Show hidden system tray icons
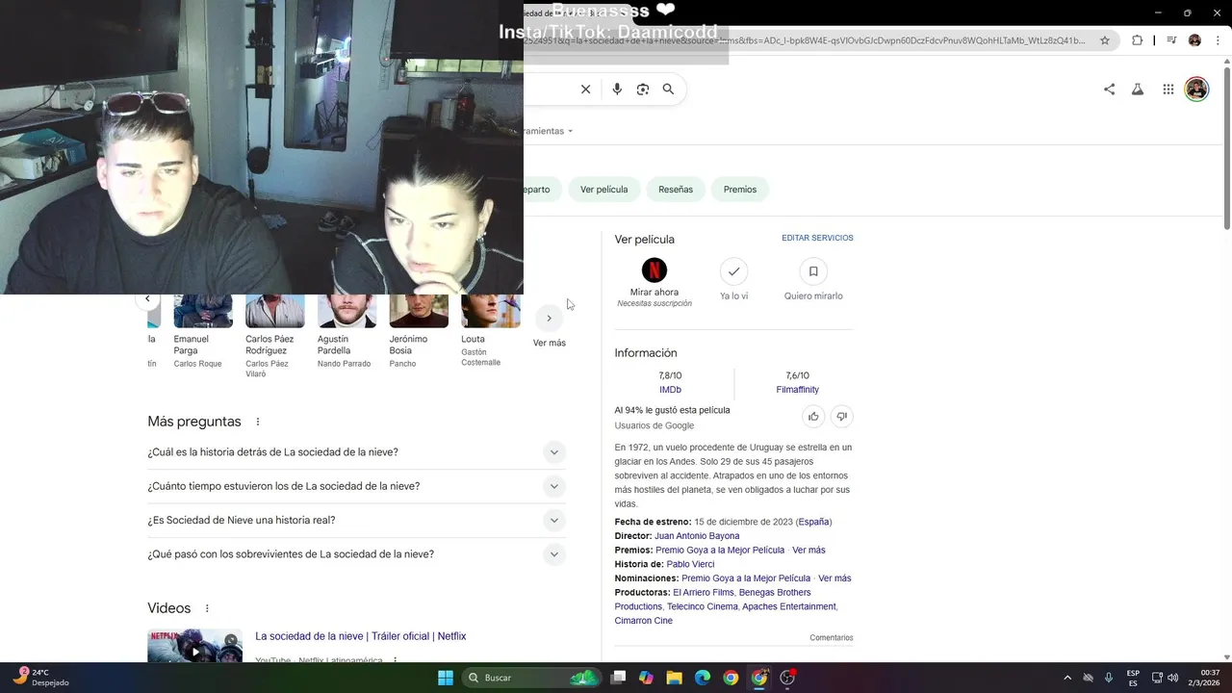The width and height of the screenshot is (1232, 693). tap(1066, 678)
